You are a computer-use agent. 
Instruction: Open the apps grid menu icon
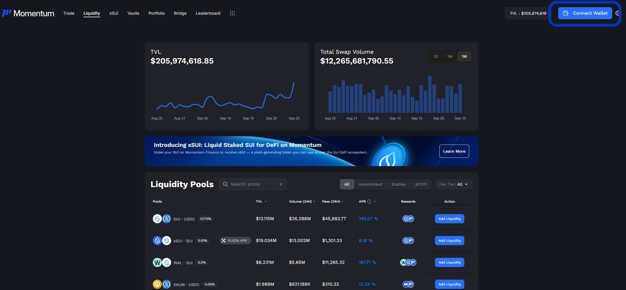[232, 13]
